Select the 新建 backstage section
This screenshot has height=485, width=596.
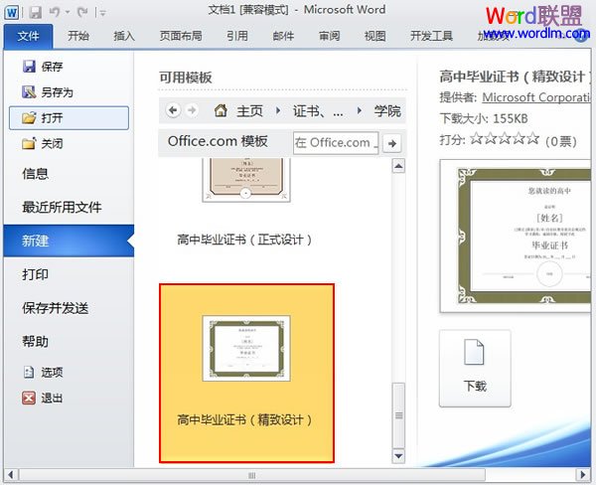69,241
